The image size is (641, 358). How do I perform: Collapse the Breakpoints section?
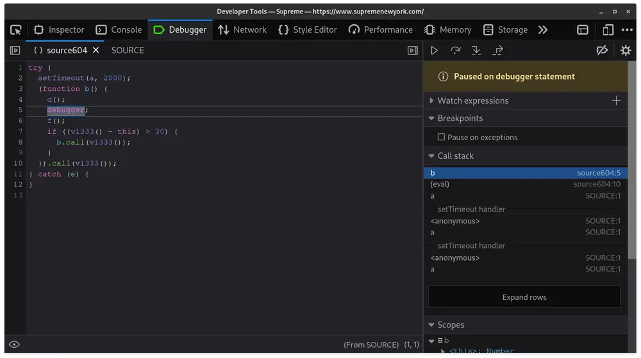tap(431, 118)
